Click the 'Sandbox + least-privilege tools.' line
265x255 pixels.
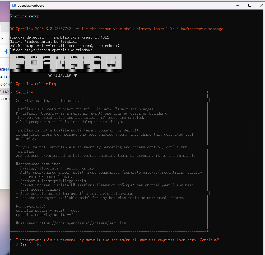[52, 181]
